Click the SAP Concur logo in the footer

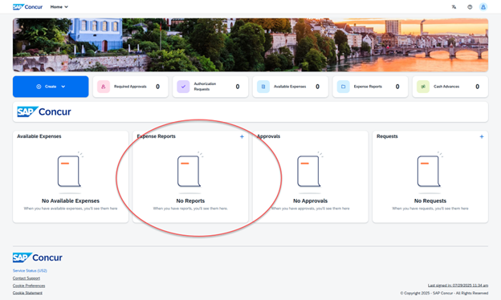click(38, 257)
